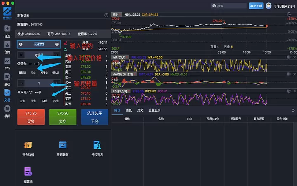The width and height of the screenshot is (297, 186).
Task: Select 排队价 queue price type
Action: click(x=55, y=72)
